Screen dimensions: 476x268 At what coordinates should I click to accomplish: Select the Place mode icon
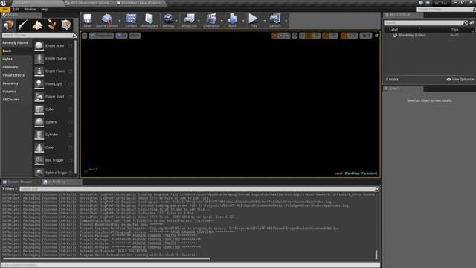(9, 25)
